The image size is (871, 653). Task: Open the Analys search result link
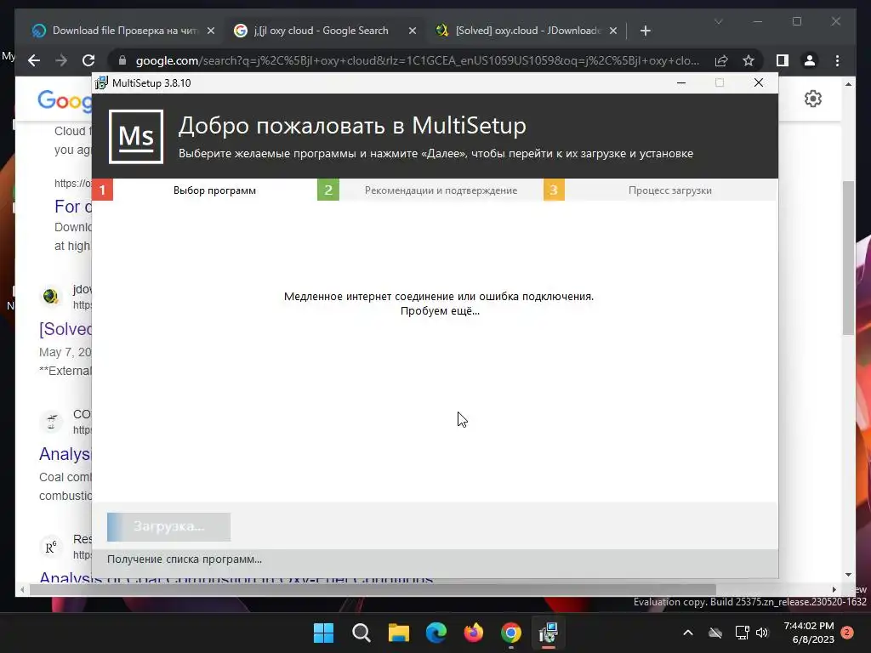tap(65, 454)
